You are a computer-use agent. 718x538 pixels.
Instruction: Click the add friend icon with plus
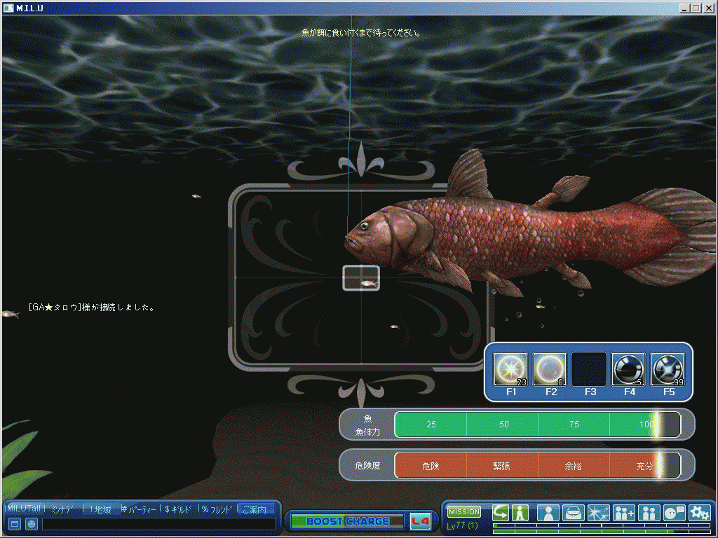624,513
